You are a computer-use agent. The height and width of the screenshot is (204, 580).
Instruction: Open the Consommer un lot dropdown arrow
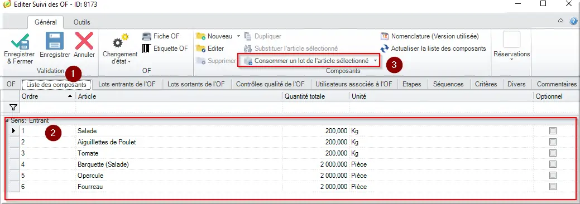pos(375,61)
